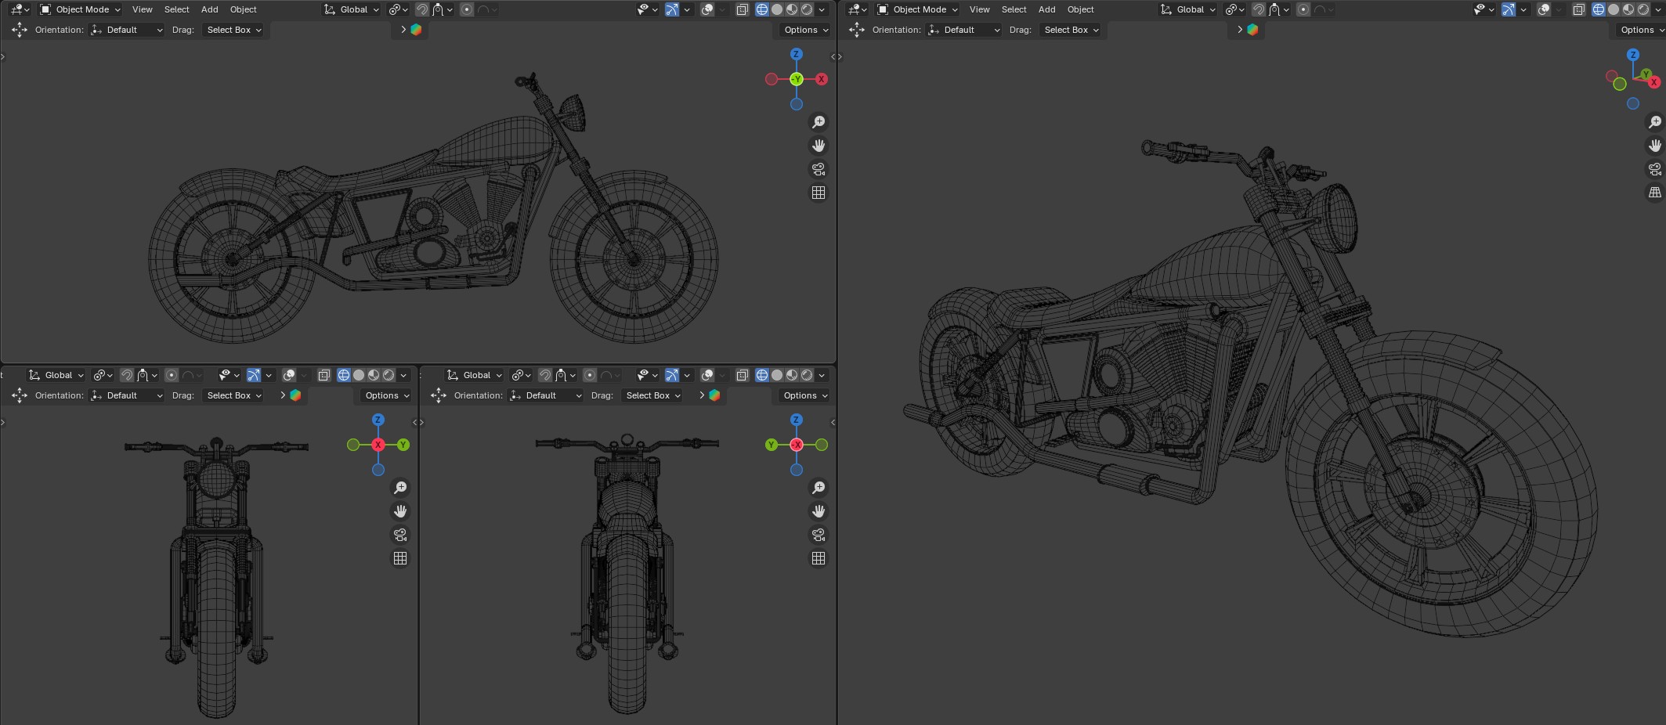1666x725 pixels.
Task: Select rendered shading mode in top-left viewport
Action: 807,9
